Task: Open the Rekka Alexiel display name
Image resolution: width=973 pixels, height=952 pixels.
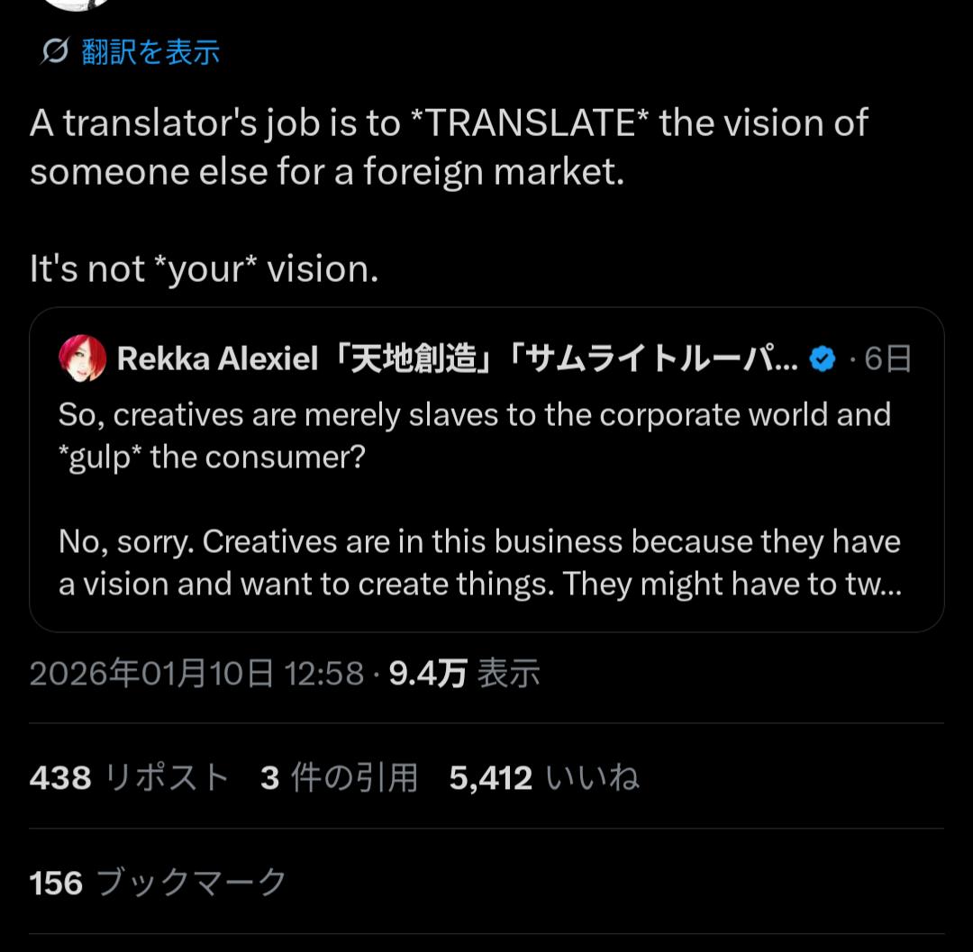Action: (x=217, y=358)
